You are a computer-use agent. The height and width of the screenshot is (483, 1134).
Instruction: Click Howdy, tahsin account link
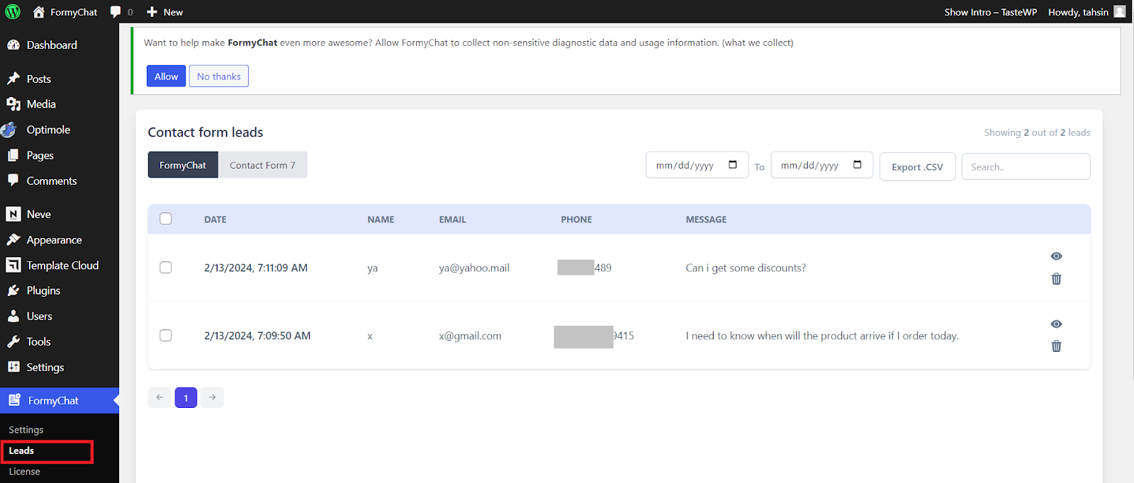(x=1078, y=12)
